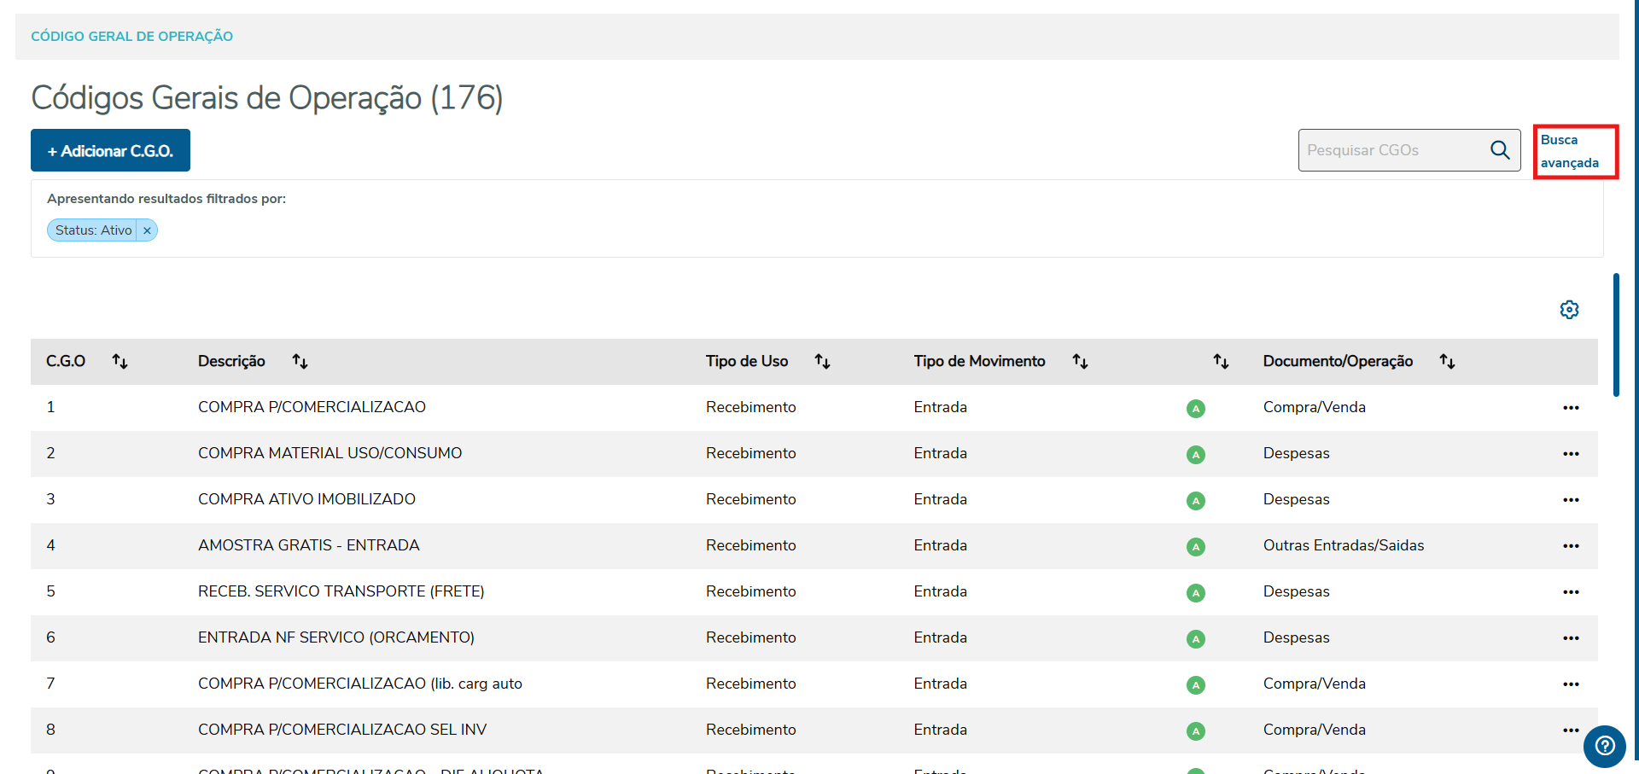Sort by the unnamed status column arrows
The height and width of the screenshot is (774, 1639).
pos(1221,362)
